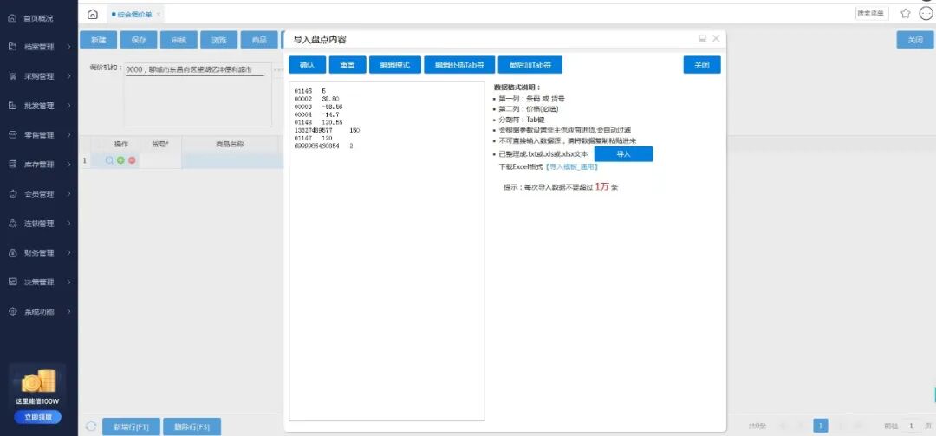Click the blue 导入 button
The width and height of the screenshot is (936, 436).
pos(623,153)
